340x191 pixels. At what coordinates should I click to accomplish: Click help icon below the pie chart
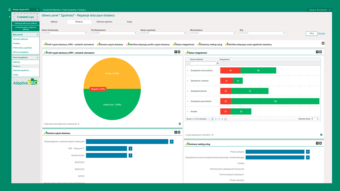[180, 124]
